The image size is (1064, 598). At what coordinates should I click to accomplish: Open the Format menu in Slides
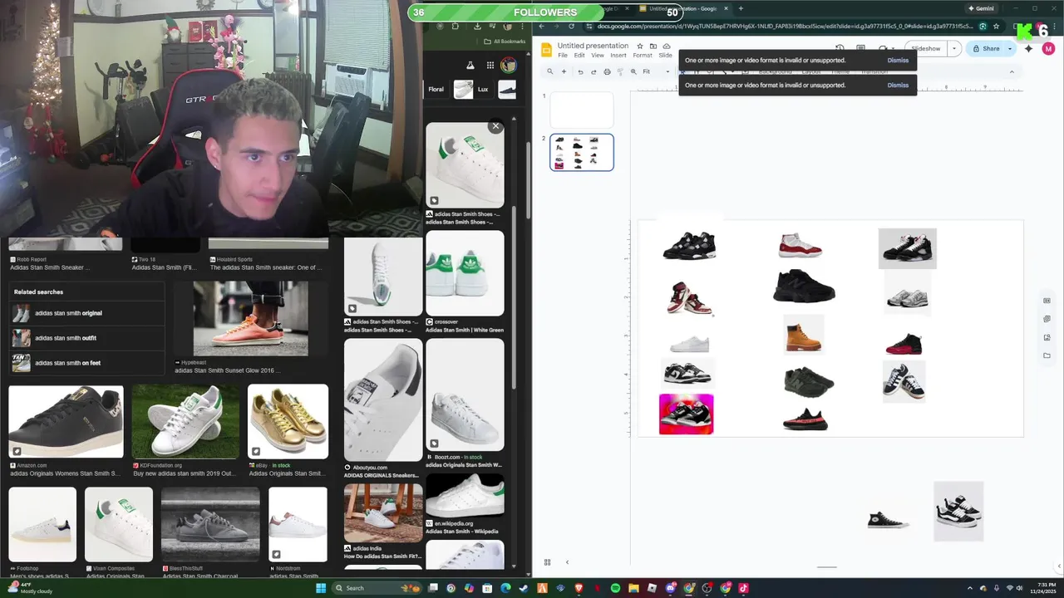click(x=643, y=56)
